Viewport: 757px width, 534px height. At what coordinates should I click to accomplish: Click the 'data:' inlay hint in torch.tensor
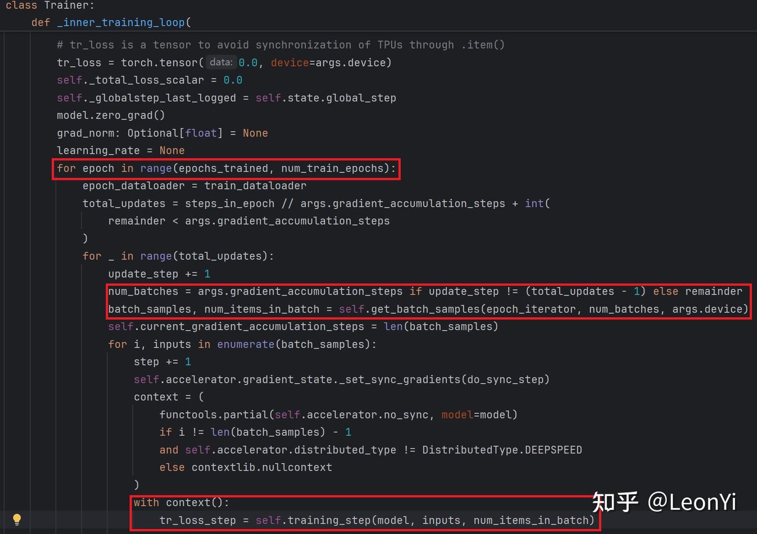221,62
